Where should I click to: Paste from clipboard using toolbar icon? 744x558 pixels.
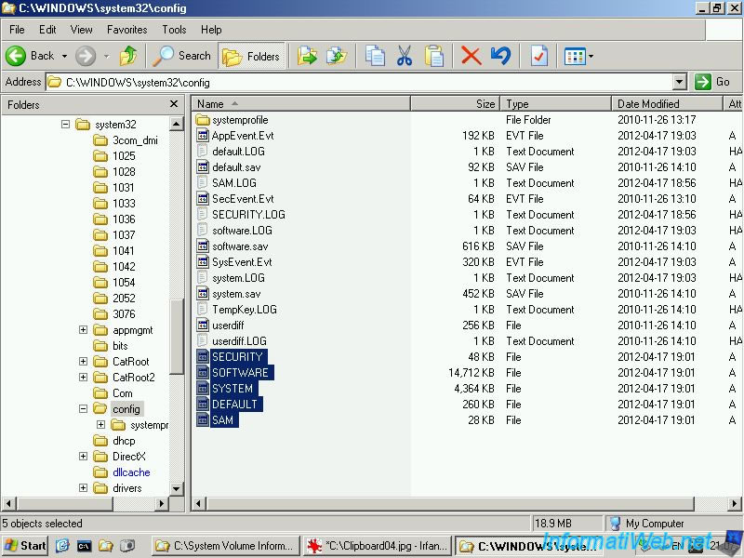coord(434,56)
